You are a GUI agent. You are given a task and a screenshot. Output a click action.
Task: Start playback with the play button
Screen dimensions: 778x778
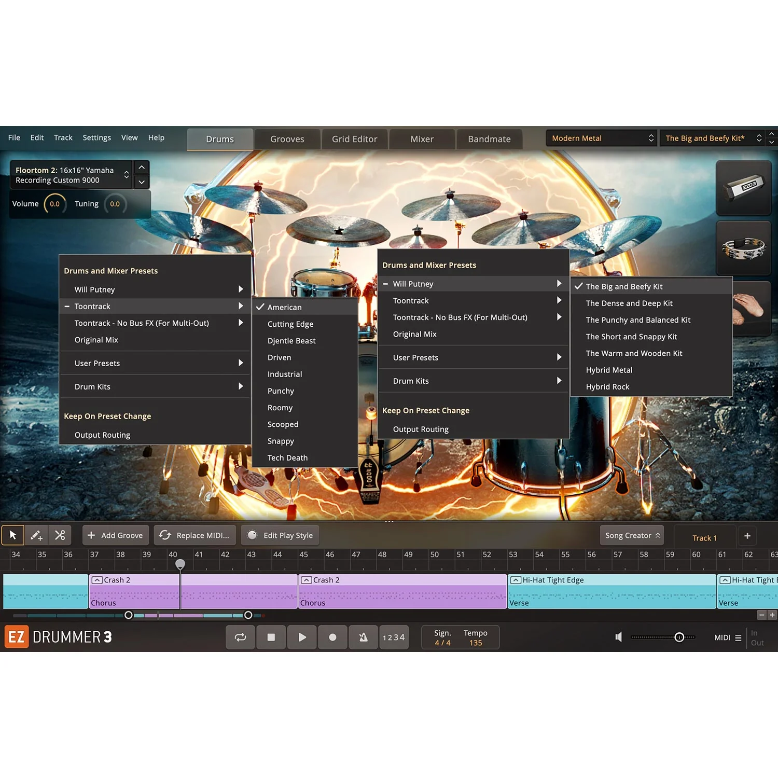[x=302, y=637]
